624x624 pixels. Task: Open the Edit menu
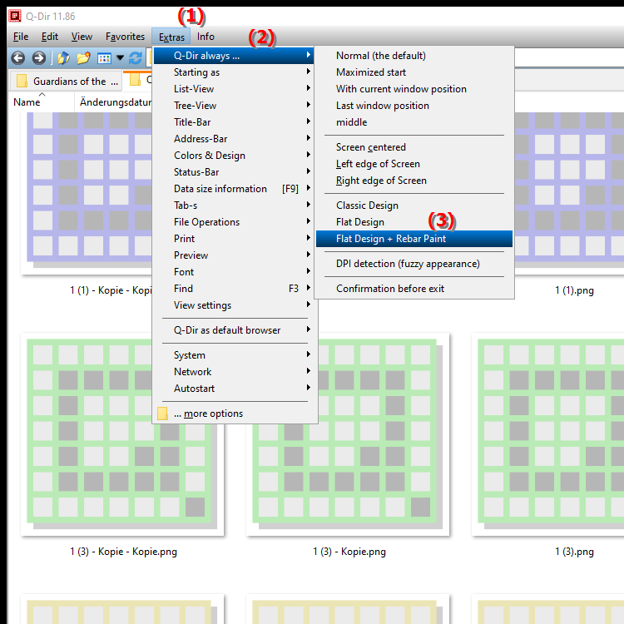[50, 37]
